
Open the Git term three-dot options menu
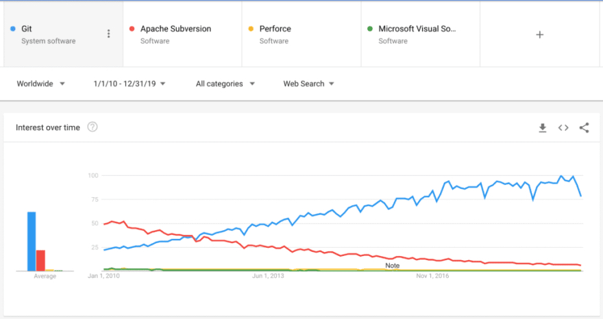coord(108,34)
